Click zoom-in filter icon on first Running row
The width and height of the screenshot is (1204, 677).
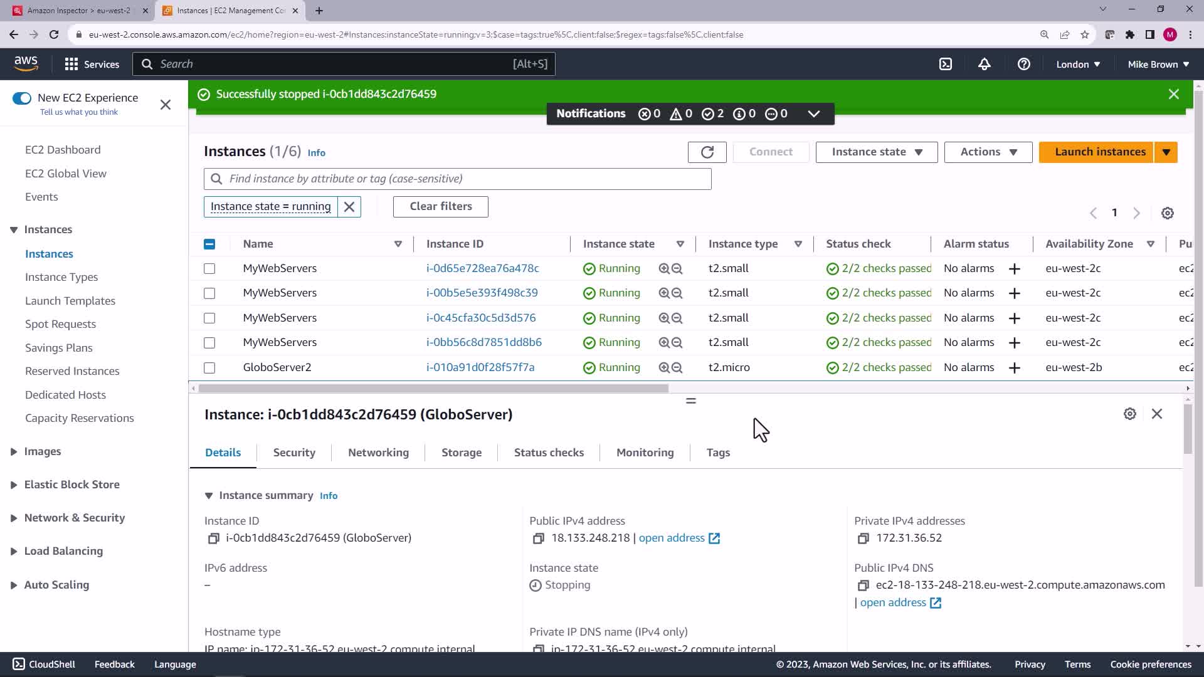(x=663, y=268)
